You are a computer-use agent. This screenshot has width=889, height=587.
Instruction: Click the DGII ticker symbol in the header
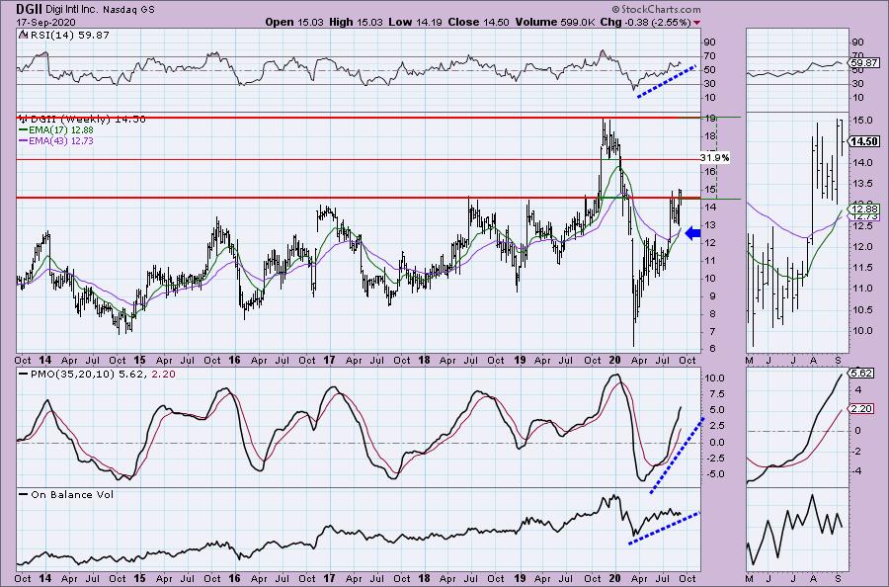click(x=29, y=9)
